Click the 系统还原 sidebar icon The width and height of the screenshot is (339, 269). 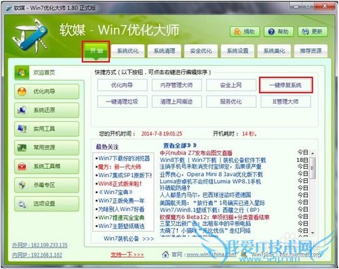tap(22, 110)
